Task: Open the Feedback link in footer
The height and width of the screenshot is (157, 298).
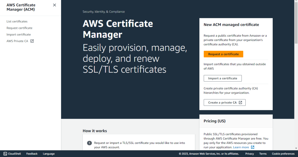Action: [x=32, y=154]
